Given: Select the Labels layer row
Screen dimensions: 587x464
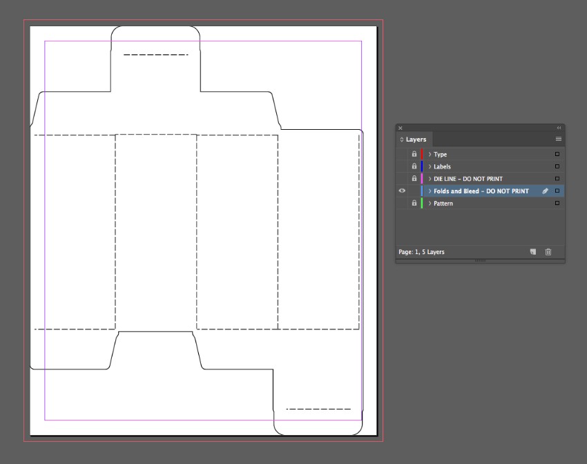Looking at the screenshot, I should [483, 166].
